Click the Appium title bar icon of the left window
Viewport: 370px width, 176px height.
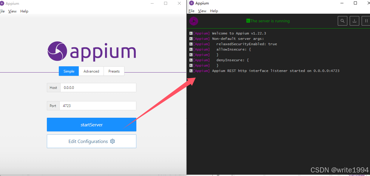(2, 4)
